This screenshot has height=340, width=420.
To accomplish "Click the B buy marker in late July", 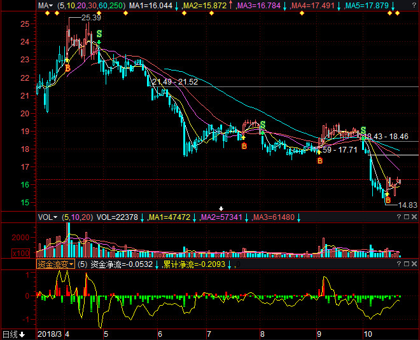I will [x=243, y=146].
